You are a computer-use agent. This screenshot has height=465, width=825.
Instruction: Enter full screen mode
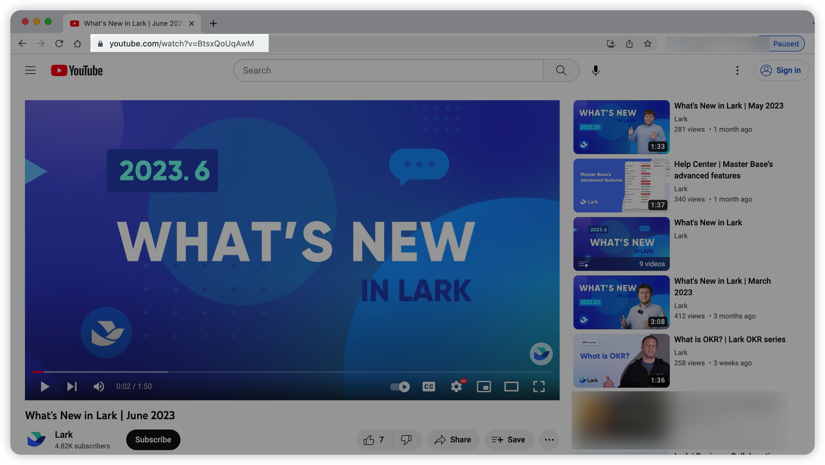[539, 387]
